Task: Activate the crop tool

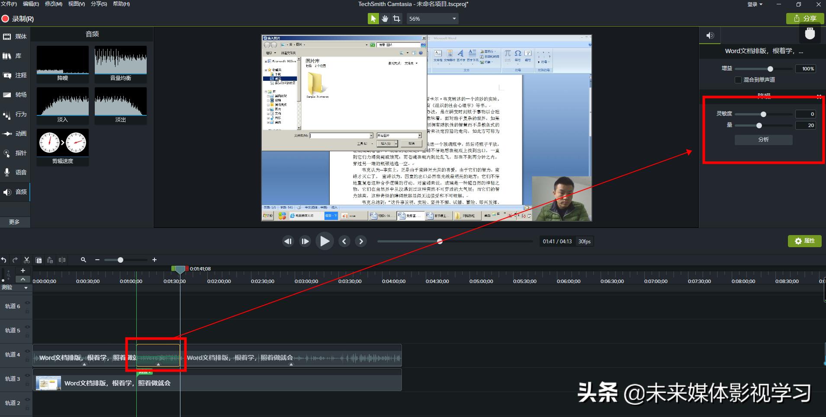Action: 396,19
